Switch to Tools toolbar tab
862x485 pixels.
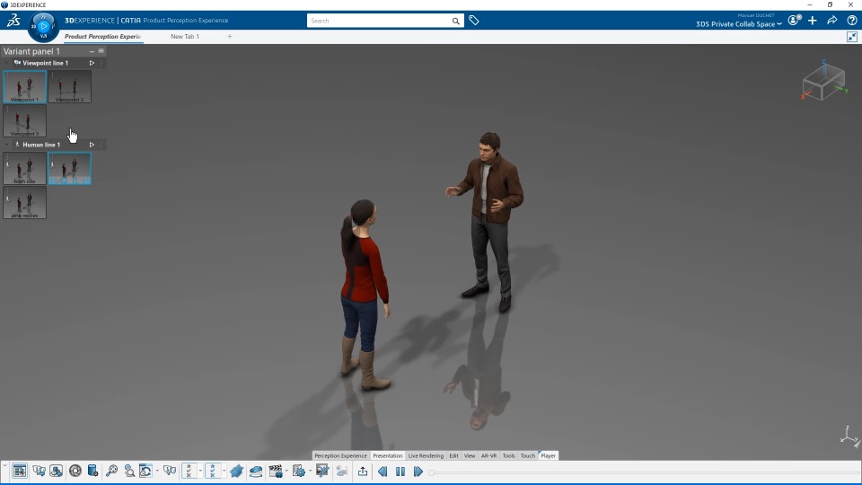pyautogui.click(x=508, y=456)
